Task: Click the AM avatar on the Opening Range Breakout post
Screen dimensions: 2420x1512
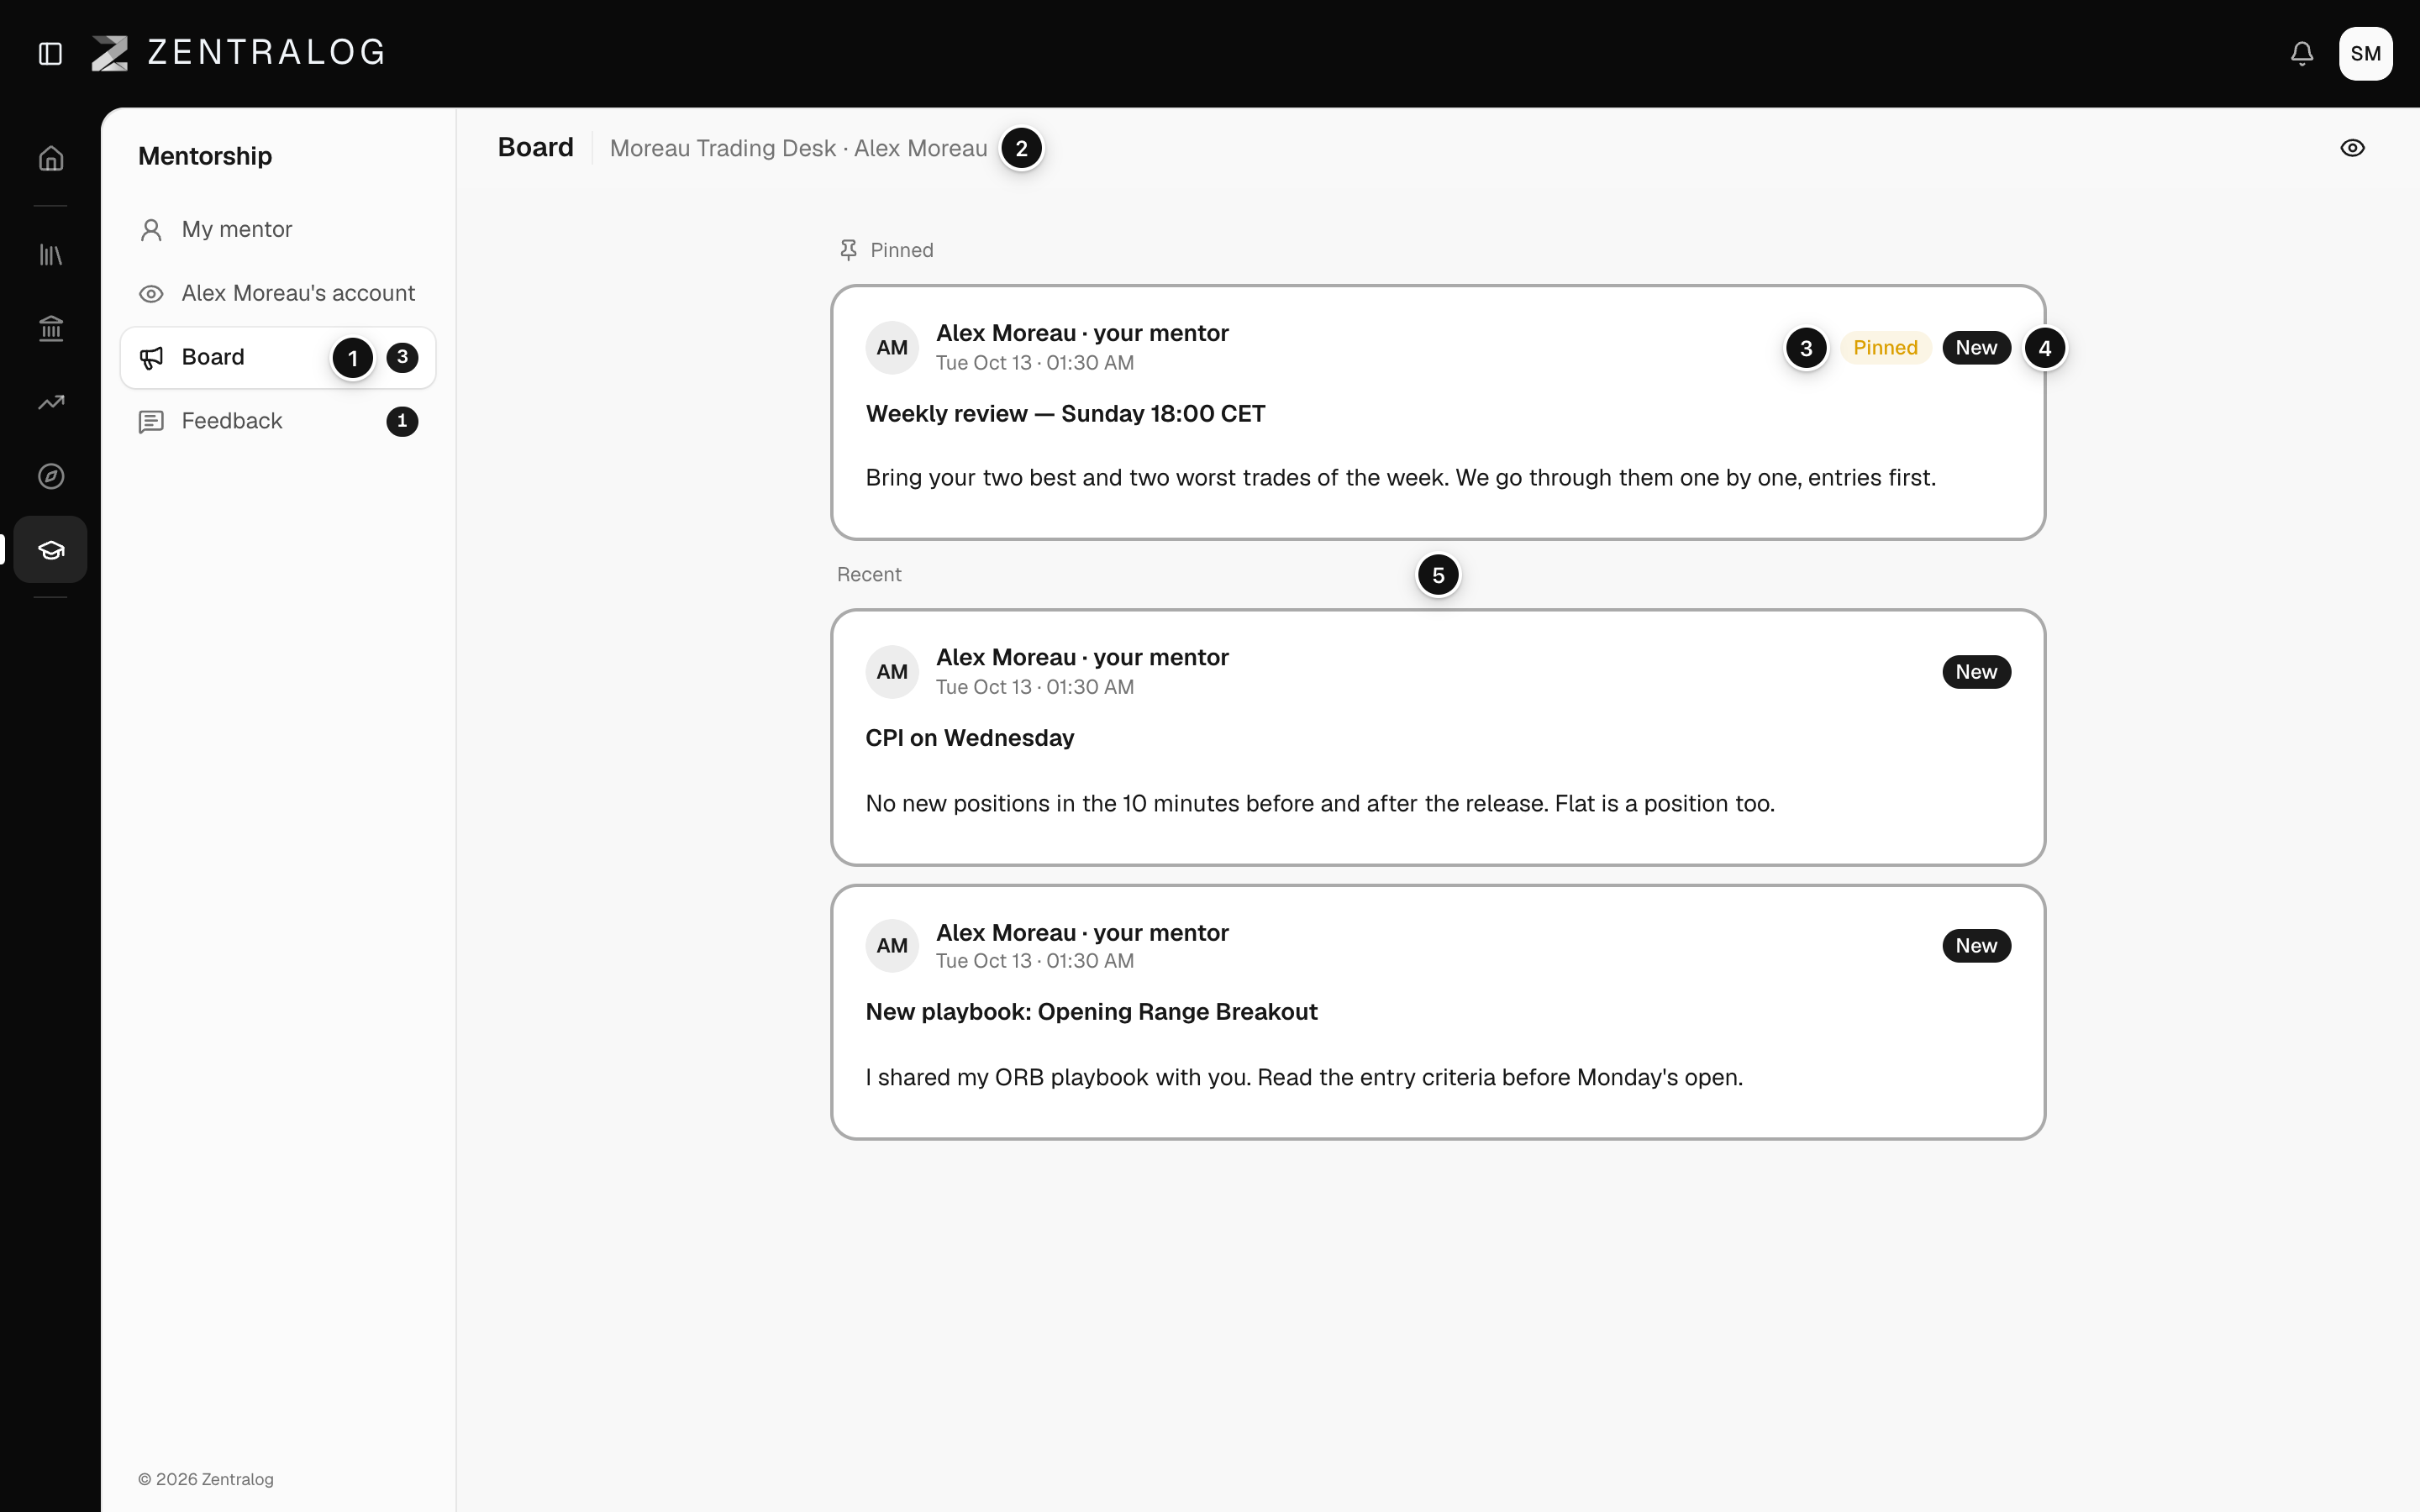Action: (x=892, y=946)
